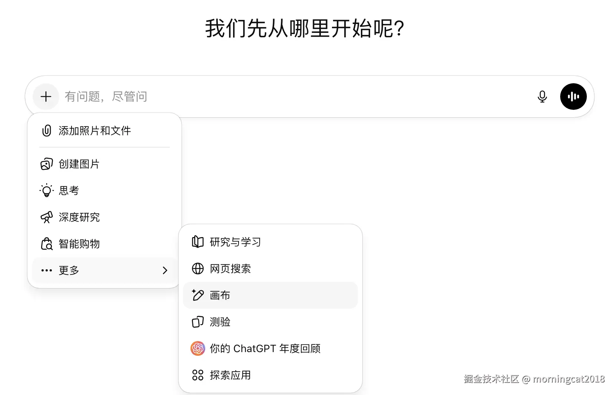
Task: Start voice mode with the black waveform button
Action: (573, 97)
